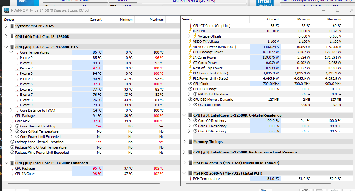Select Package/Ring Power Limit Exceeded row
The image size is (355, 191).
coord(91,153)
